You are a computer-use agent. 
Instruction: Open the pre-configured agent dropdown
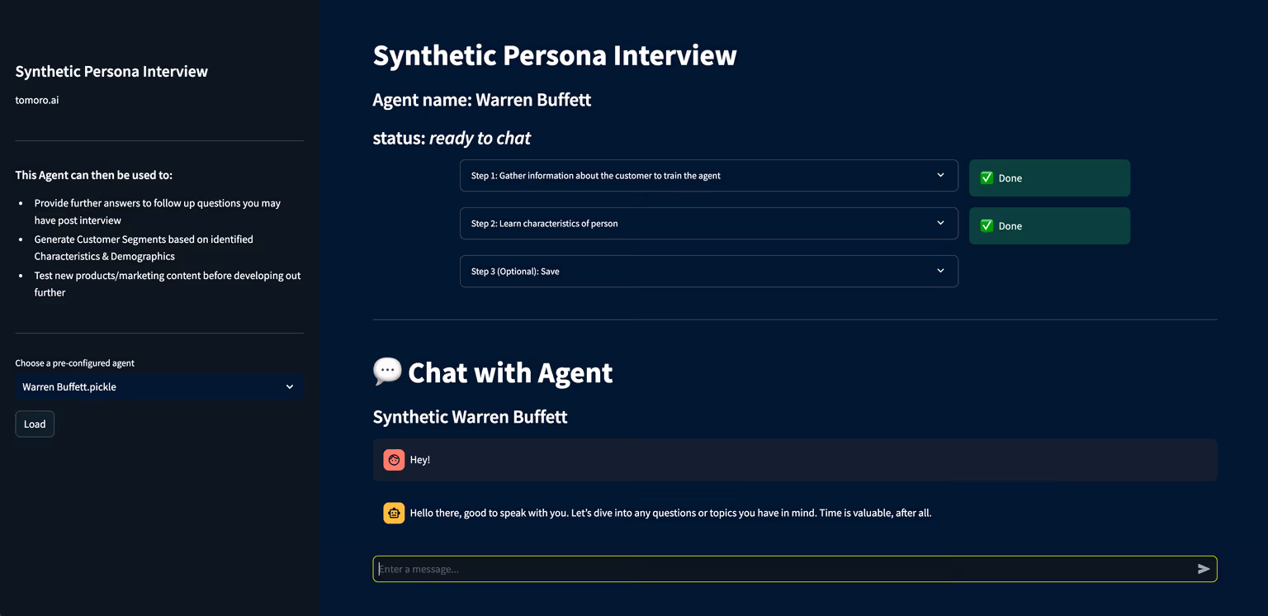pos(159,387)
